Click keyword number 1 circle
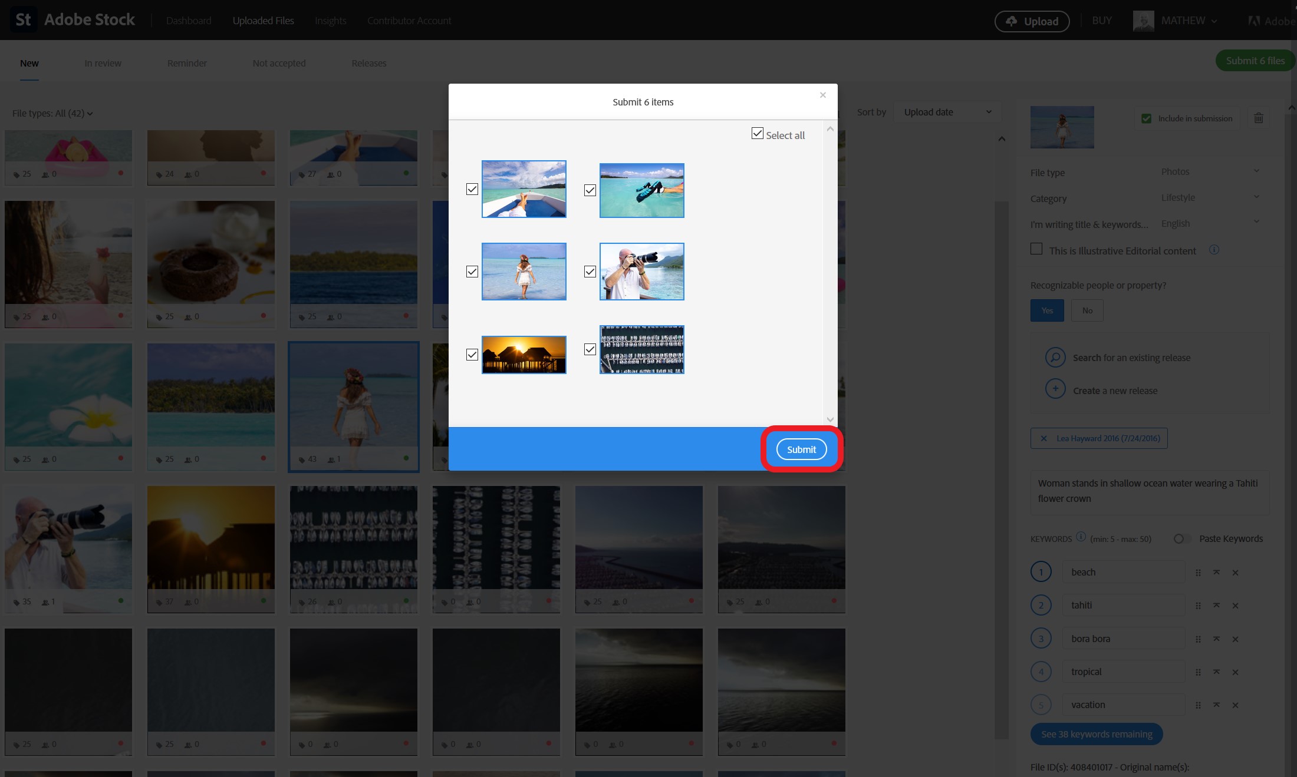 pyautogui.click(x=1041, y=572)
